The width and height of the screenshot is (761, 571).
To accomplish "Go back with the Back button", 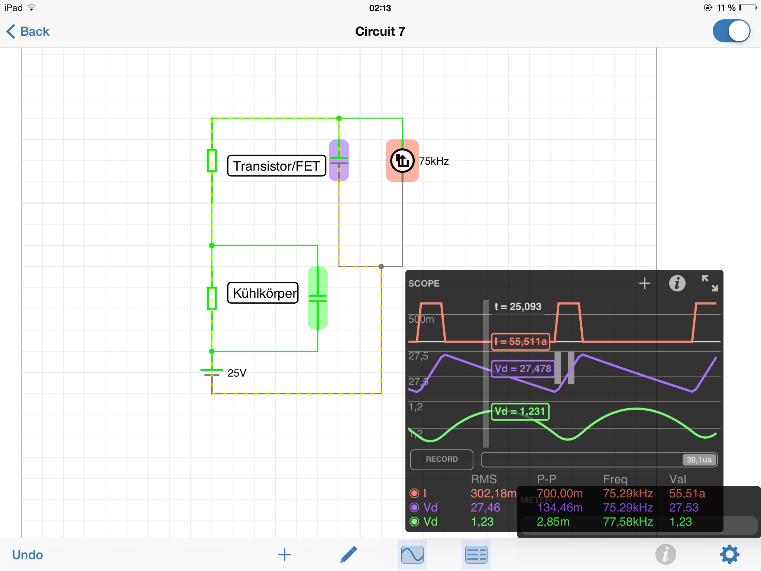I will 28,32.
